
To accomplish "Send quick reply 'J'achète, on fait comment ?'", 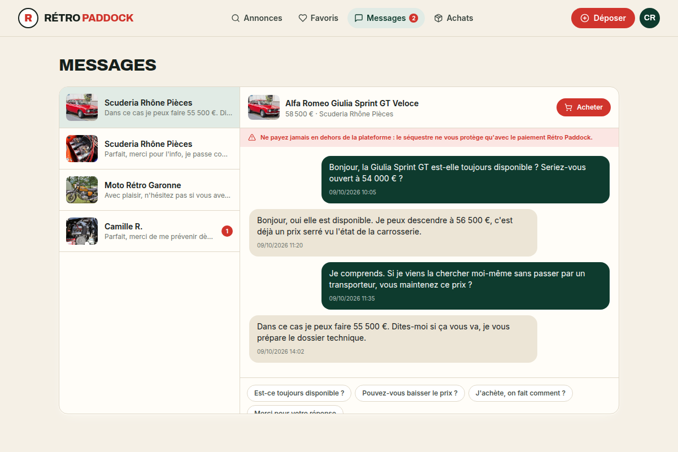I will pos(520,393).
